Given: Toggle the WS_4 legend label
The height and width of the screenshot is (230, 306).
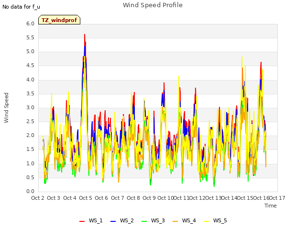Looking at the screenshot, I should click(189, 220).
